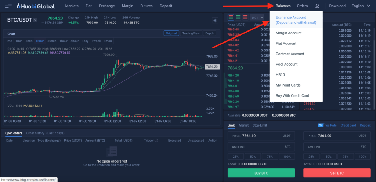Open the Exchange menu

tap(107, 6)
